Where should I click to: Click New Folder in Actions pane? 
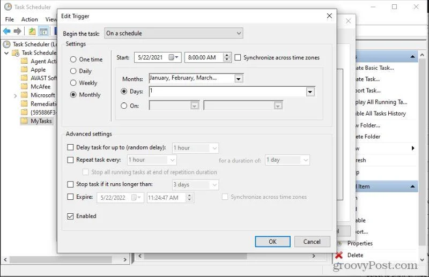368,125
